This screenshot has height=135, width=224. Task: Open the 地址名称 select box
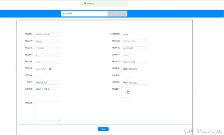126,76
